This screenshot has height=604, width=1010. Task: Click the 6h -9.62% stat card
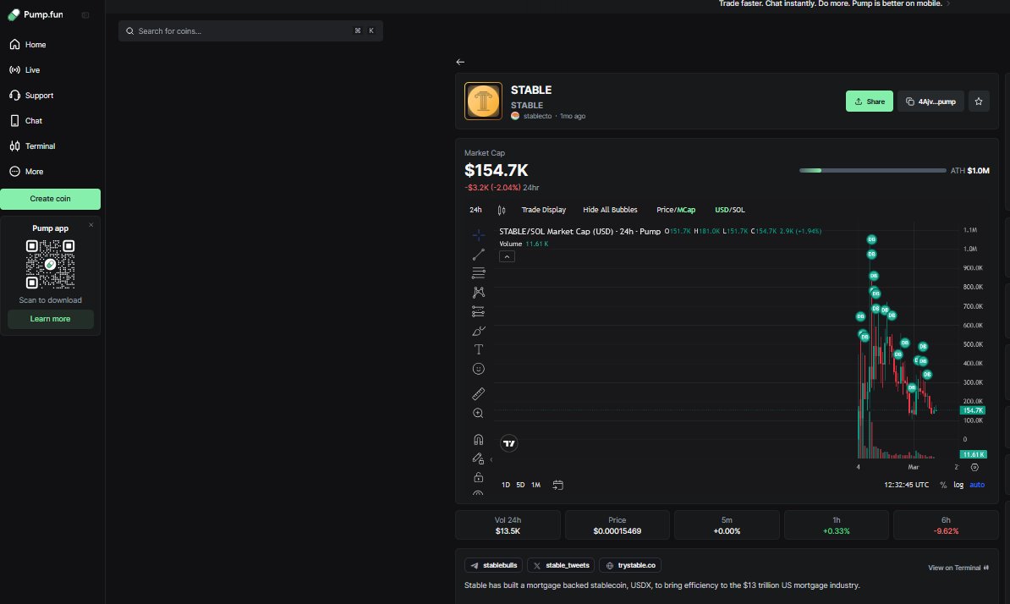(x=946, y=524)
